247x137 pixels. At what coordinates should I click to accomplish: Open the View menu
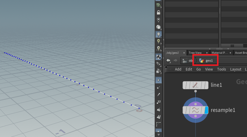click(209, 69)
